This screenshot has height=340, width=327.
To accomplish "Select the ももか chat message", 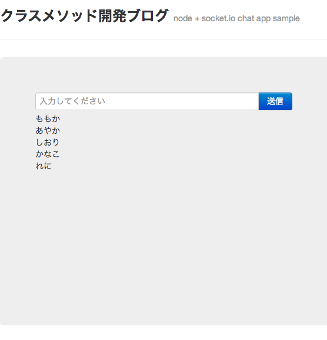I will click(x=48, y=118).
